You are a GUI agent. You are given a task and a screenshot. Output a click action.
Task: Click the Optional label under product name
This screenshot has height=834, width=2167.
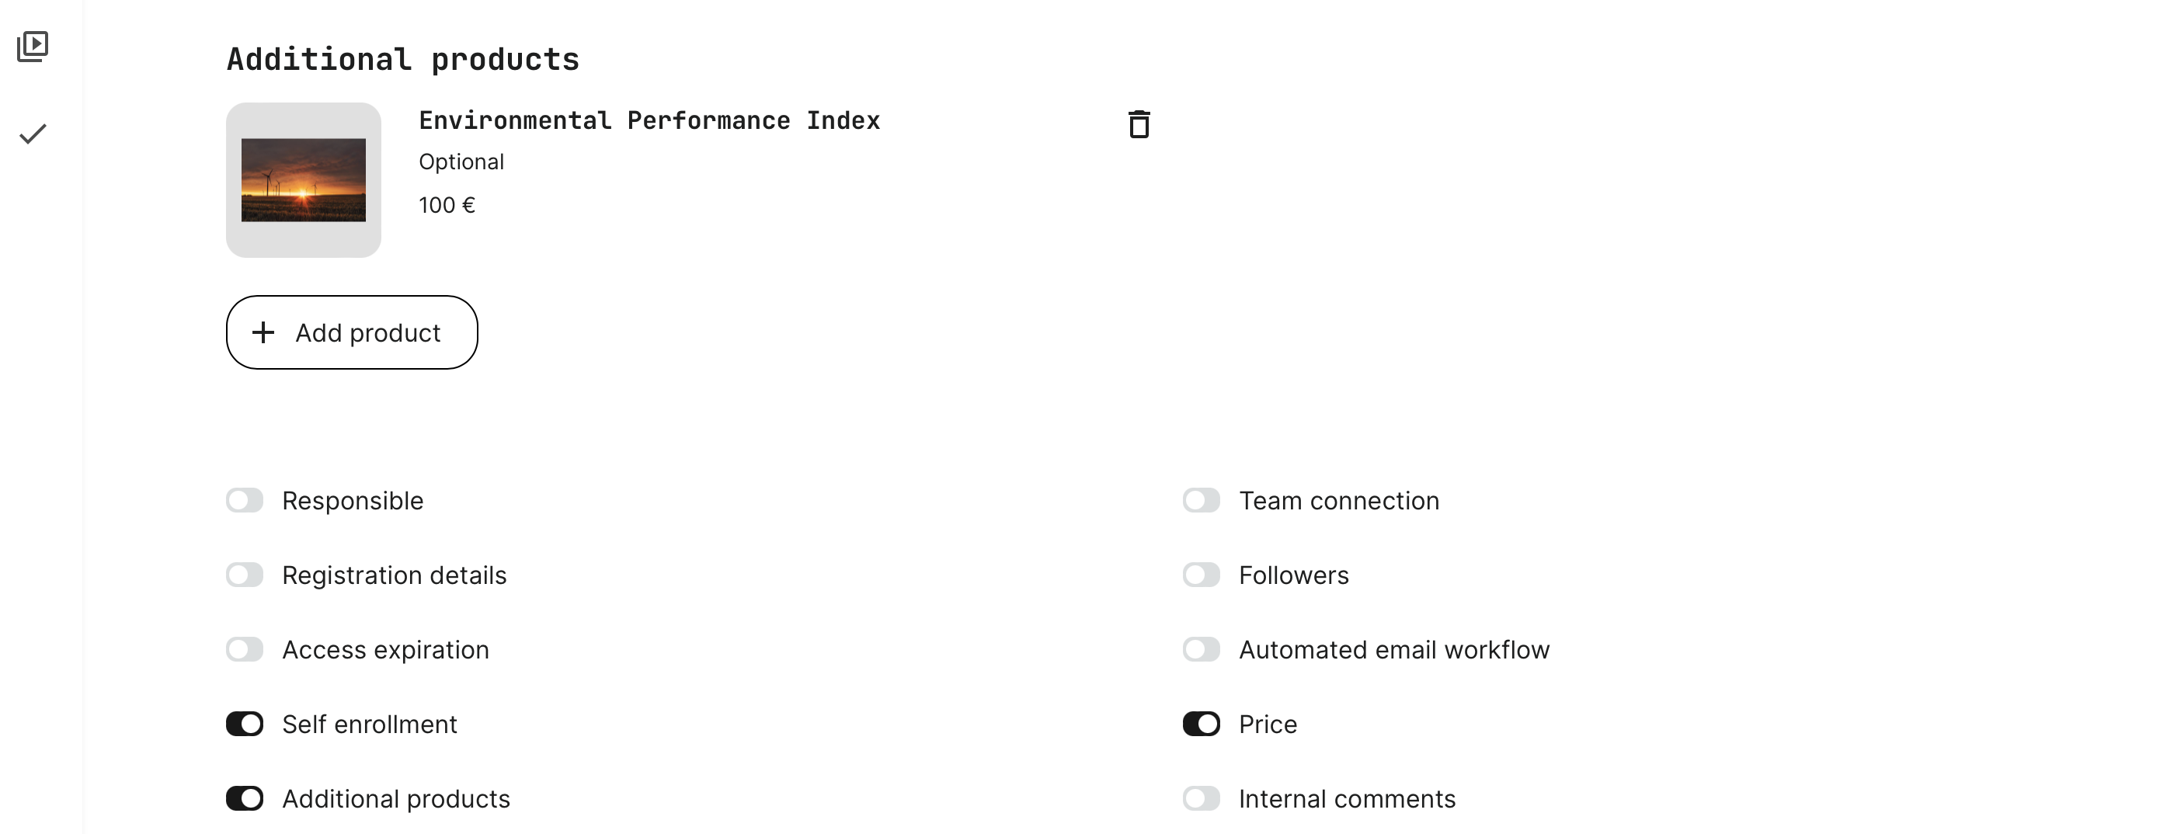click(461, 162)
